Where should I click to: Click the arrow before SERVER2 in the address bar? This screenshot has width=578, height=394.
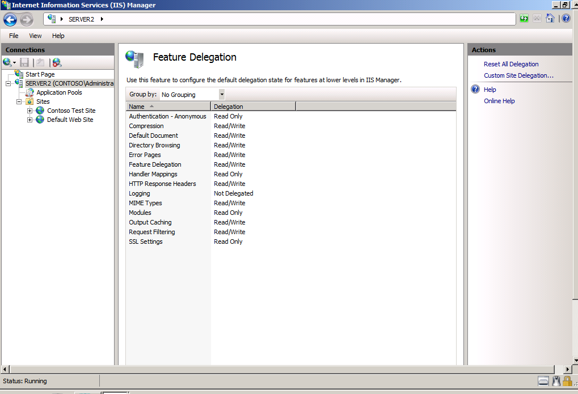[62, 19]
